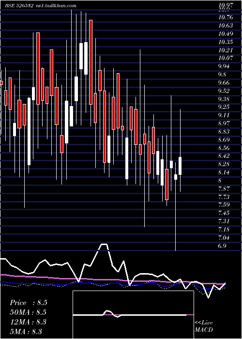Click the 10.76 price axis label
Image resolution: width=242 pixels, height=339 pixels.
[226, 17]
